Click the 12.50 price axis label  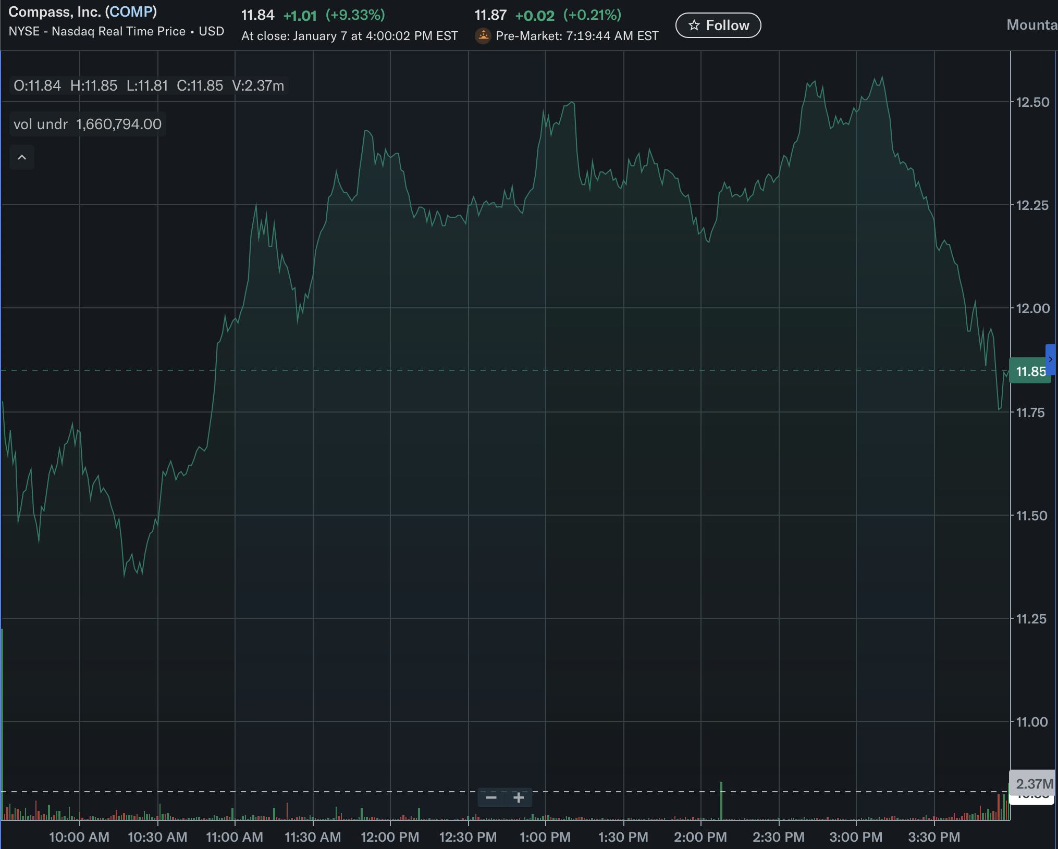pyautogui.click(x=1032, y=102)
